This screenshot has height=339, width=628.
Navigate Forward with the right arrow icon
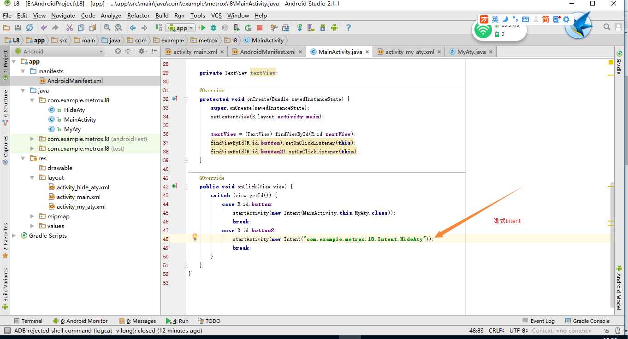pos(144,28)
